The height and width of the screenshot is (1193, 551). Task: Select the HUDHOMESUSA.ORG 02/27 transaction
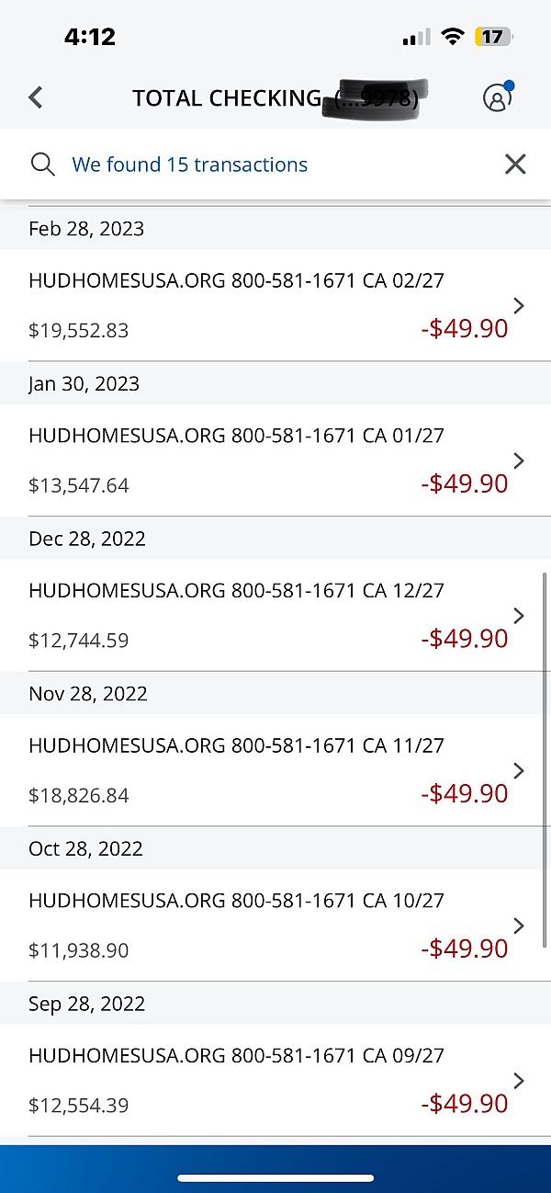(275, 305)
